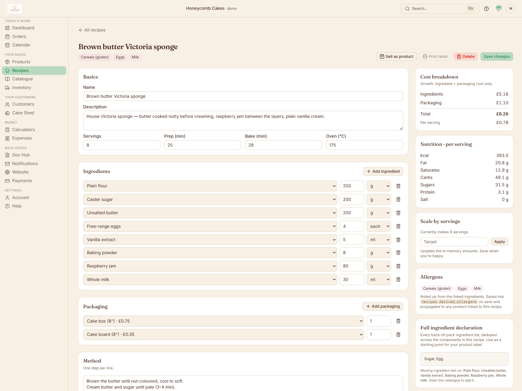
Task: Click the Orders bag icon in sidebar
Action: pyautogui.click(x=7, y=37)
